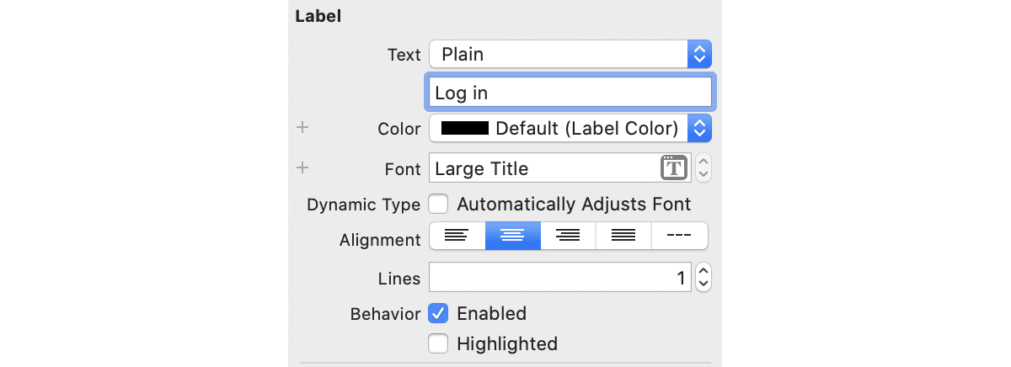
Task: Click the Label section header
Action: click(x=318, y=16)
